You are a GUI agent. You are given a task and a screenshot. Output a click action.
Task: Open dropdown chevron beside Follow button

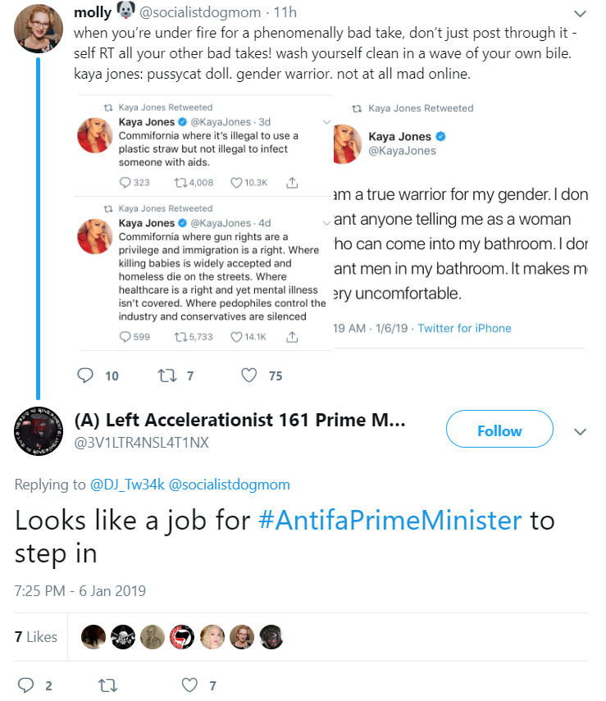[580, 432]
